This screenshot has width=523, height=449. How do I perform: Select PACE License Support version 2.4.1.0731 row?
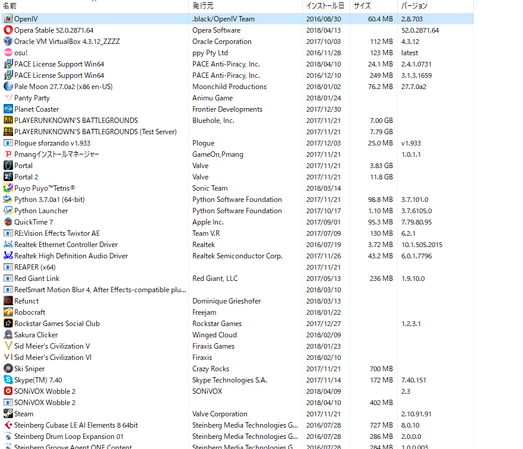pos(237,64)
